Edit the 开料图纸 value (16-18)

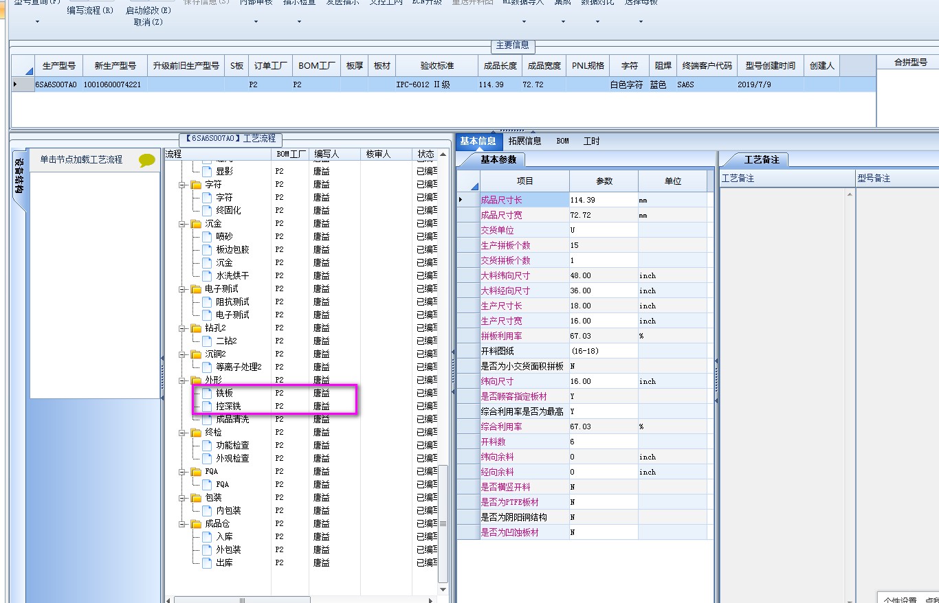coord(604,351)
